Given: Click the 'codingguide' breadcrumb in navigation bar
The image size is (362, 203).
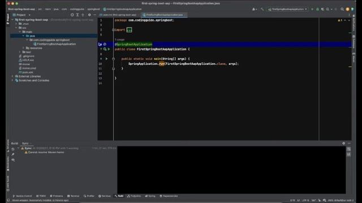Looking at the screenshot, I should pos(77,9).
